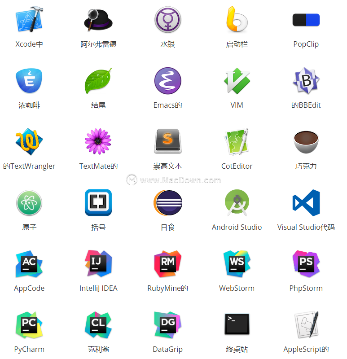The height and width of the screenshot is (359, 347).
Task: Select the 'WebStorm' text label
Action: (237, 288)
